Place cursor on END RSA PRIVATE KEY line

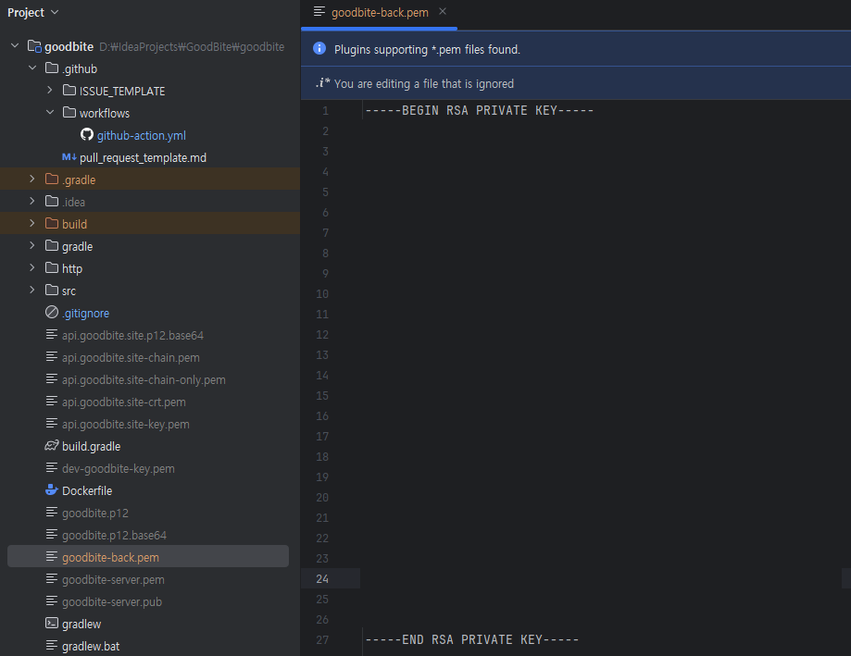472,639
